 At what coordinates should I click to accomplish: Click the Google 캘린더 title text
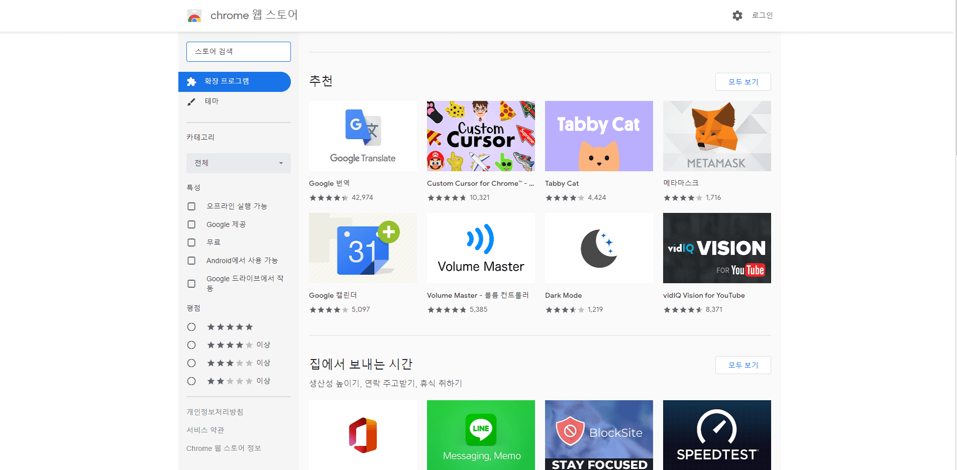[333, 295]
